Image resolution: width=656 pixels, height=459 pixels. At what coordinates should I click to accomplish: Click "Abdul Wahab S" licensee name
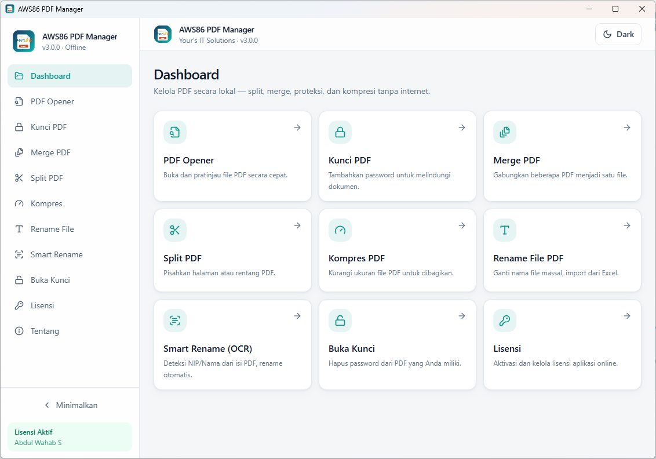38,443
